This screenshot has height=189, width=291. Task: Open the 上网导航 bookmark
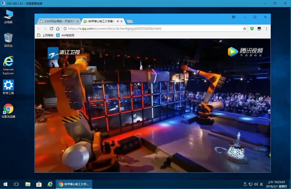[x=45, y=35]
